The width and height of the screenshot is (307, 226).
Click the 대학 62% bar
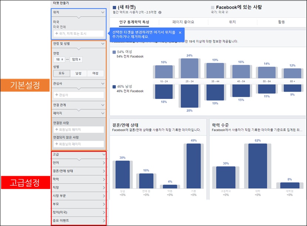[x=258, y=166]
